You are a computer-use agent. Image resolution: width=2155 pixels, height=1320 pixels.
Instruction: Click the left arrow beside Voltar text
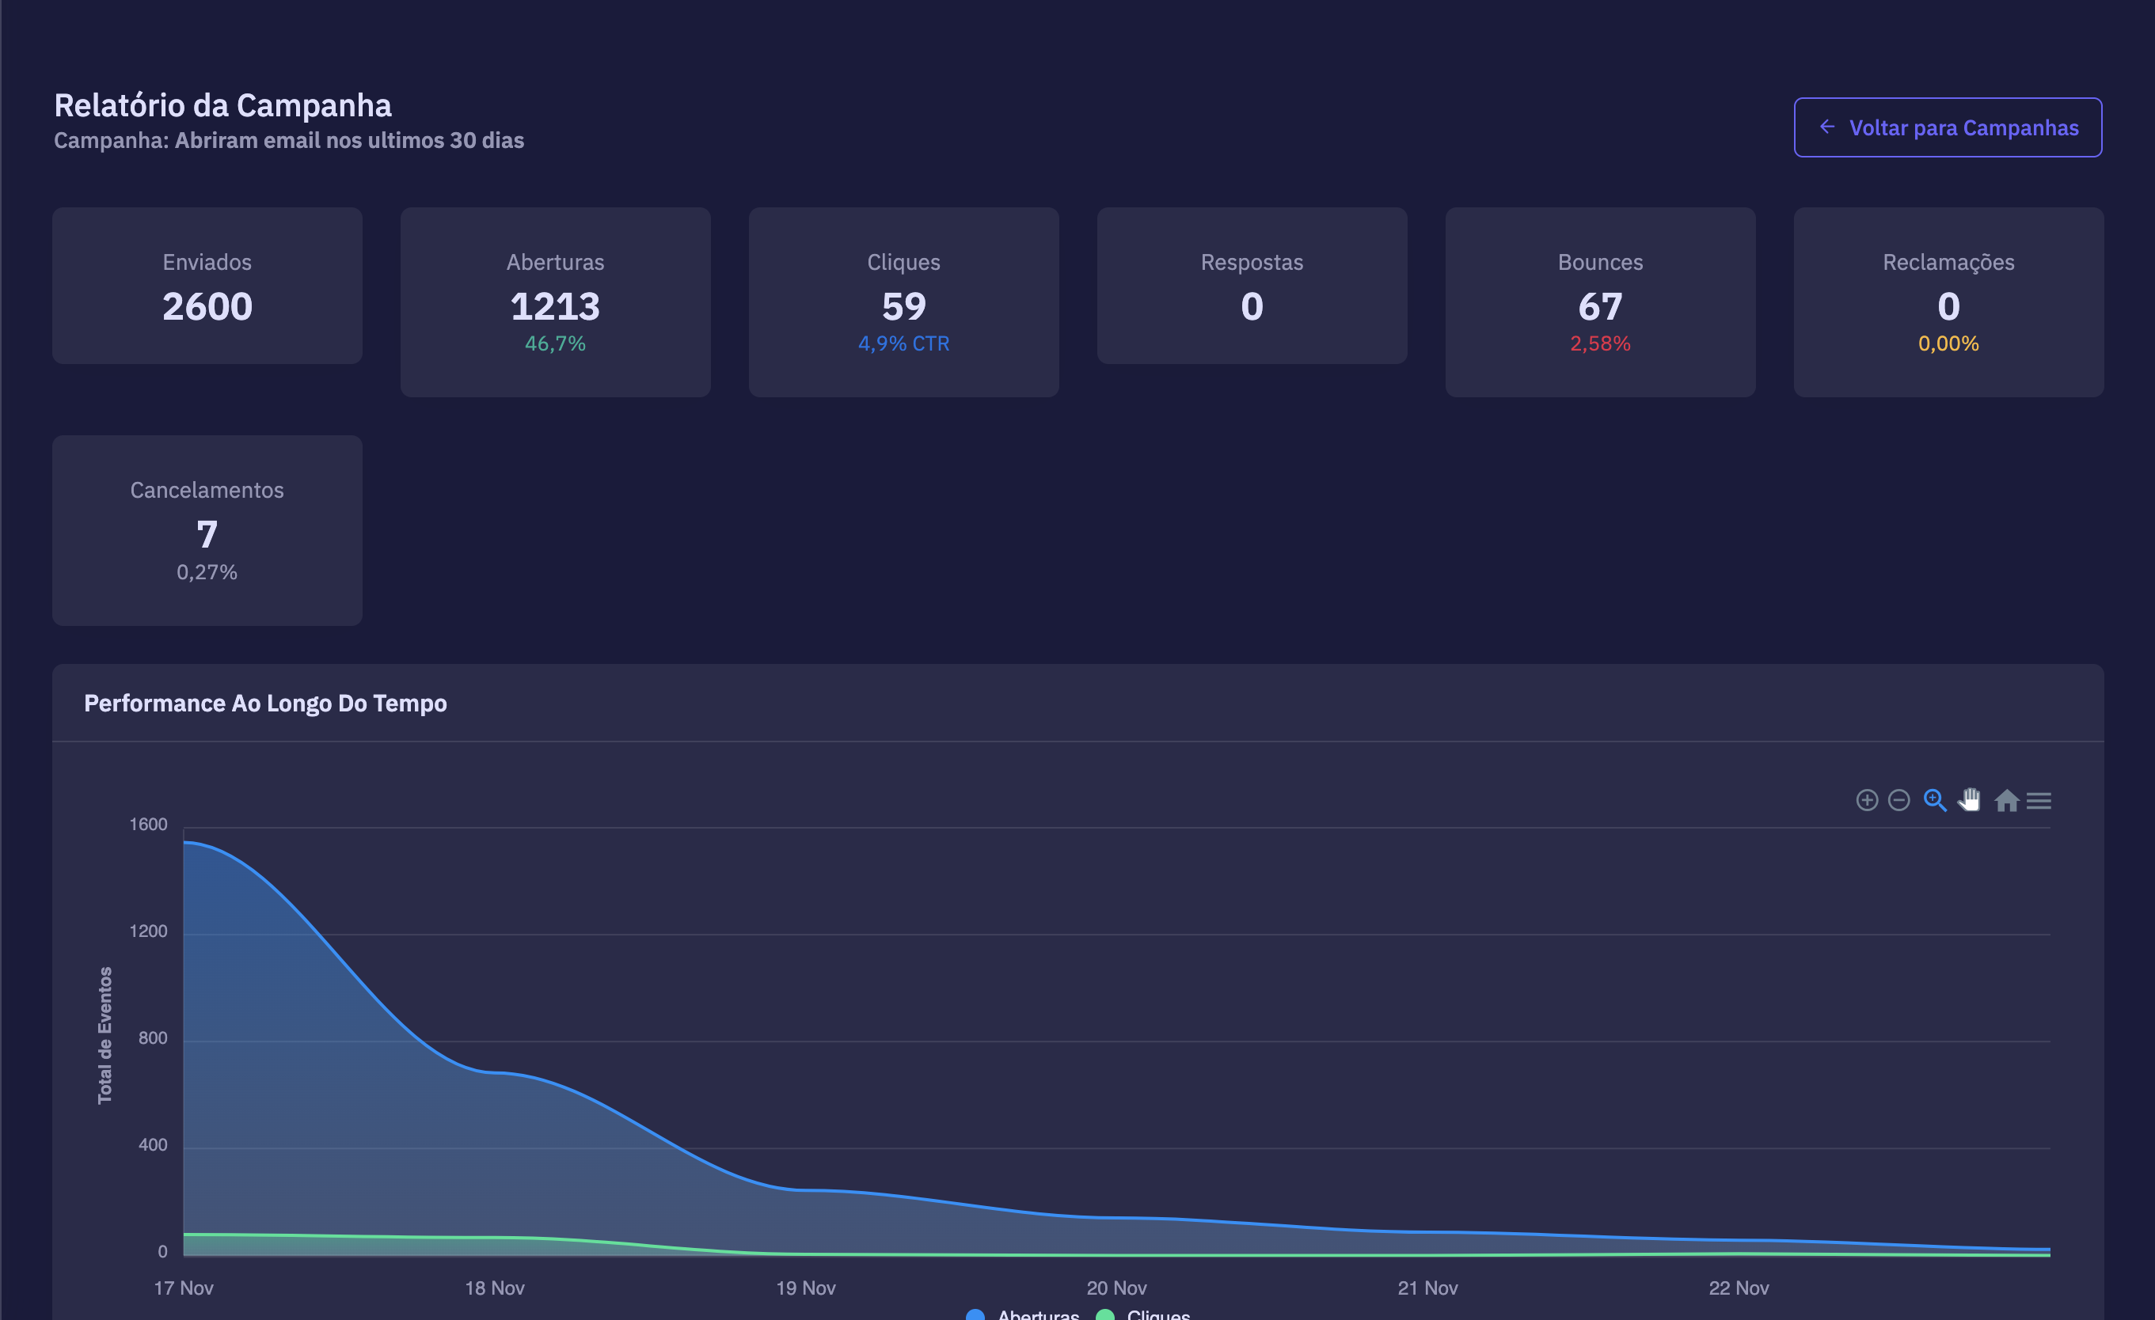[1827, 127]
